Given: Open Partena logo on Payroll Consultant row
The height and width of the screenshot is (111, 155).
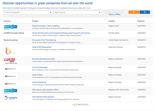Looking at the screenshot, I should [x=10, y=27].
